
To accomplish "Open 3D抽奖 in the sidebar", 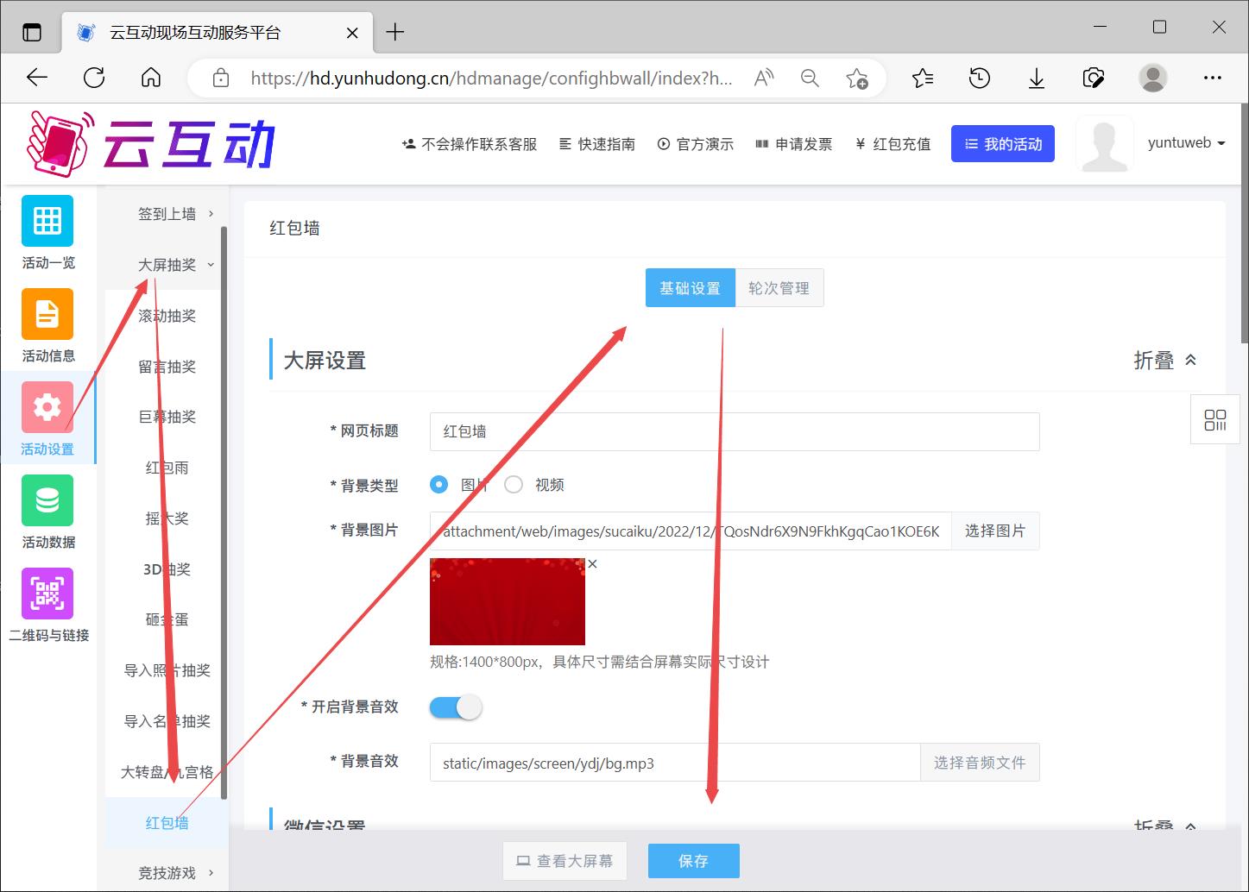I will [x=167, y=569].
